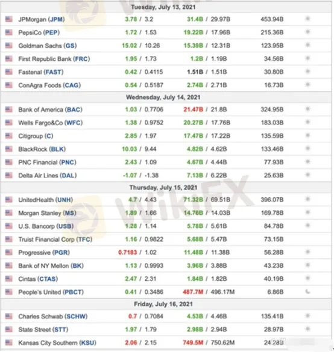Image resolution: width=334 pixels, height=352 pixels.
Task: Click the sun time icon in State Street row
Action: coord(307,329)
